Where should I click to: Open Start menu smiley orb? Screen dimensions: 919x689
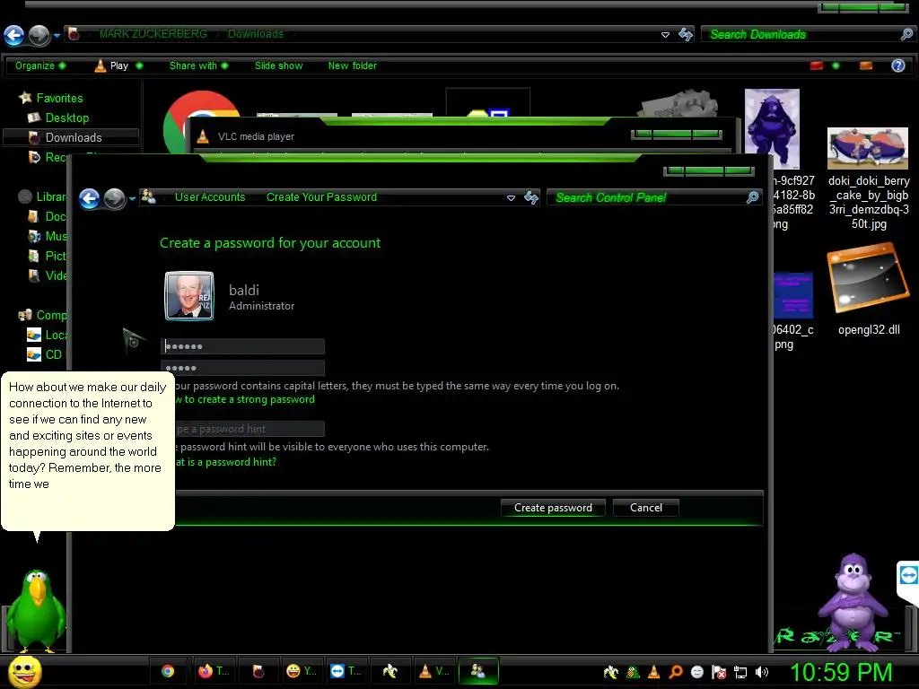24,671
